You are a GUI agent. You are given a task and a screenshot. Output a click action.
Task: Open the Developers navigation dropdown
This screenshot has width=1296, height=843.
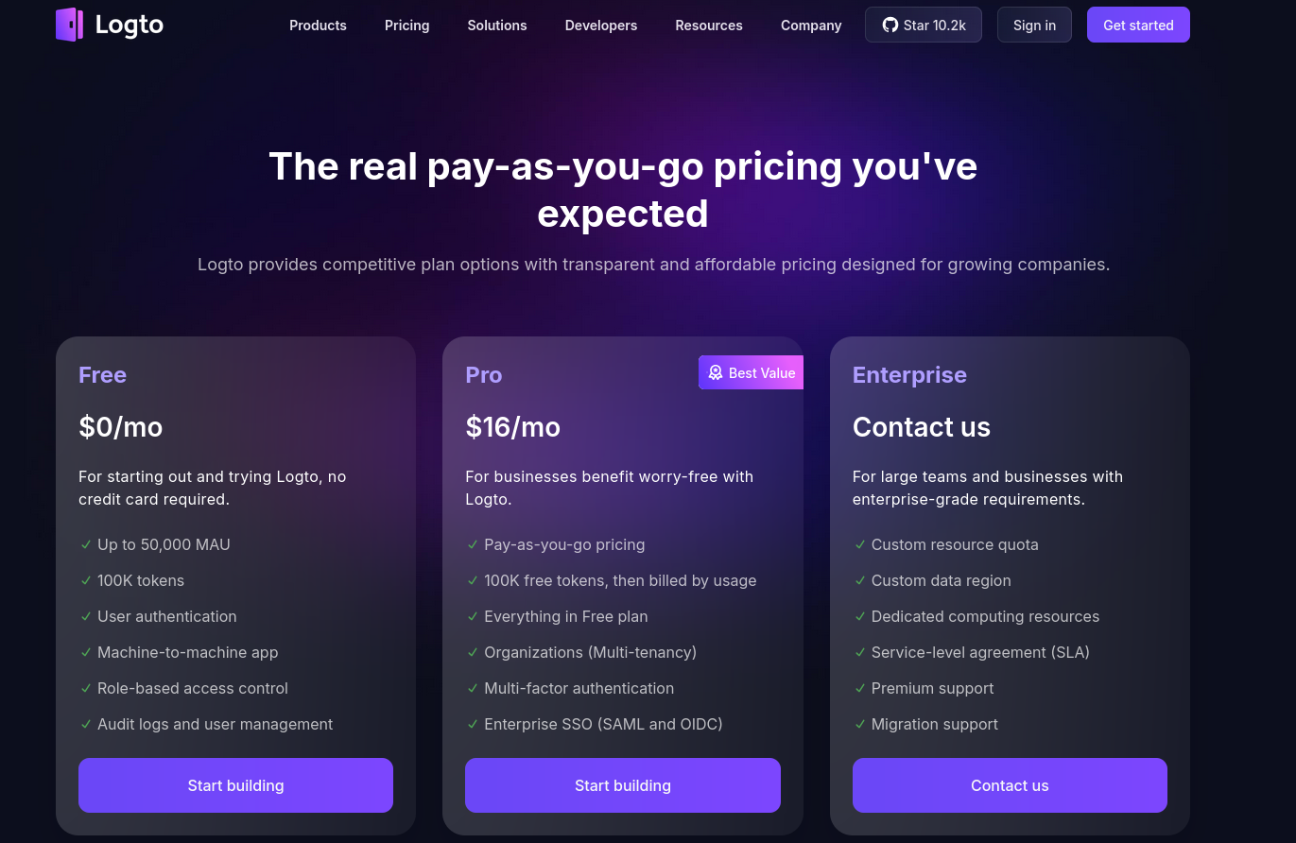(601, 26)
